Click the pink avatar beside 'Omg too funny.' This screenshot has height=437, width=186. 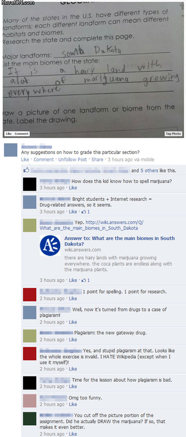pos(30,401)
